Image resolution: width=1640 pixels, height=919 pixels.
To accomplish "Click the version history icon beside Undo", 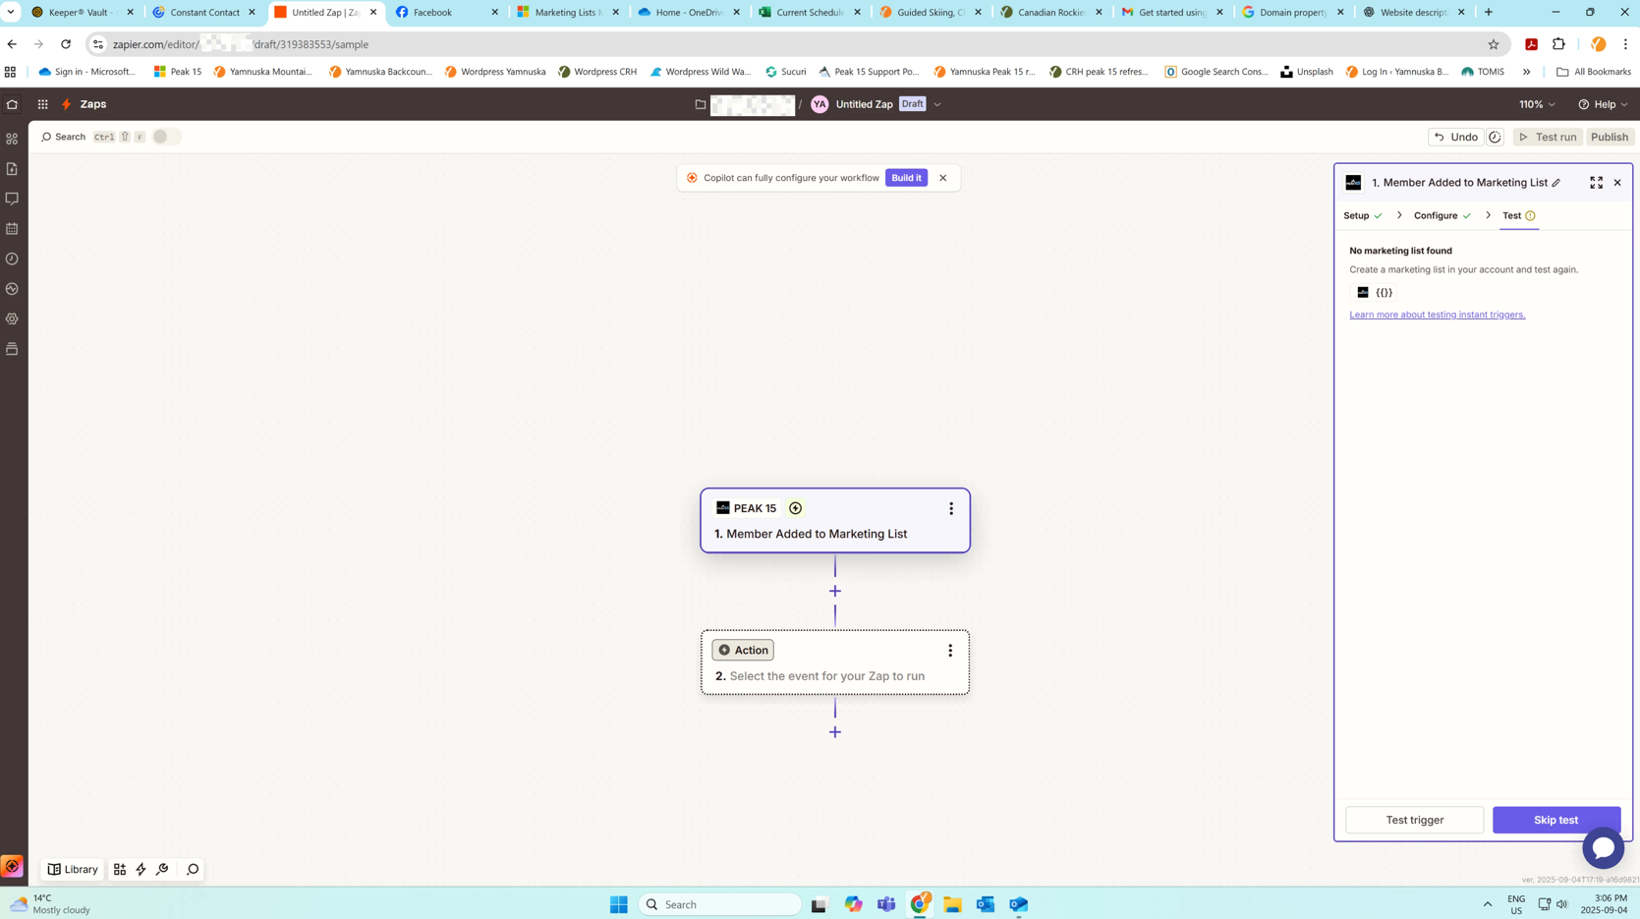I will tap(1495, 138).
